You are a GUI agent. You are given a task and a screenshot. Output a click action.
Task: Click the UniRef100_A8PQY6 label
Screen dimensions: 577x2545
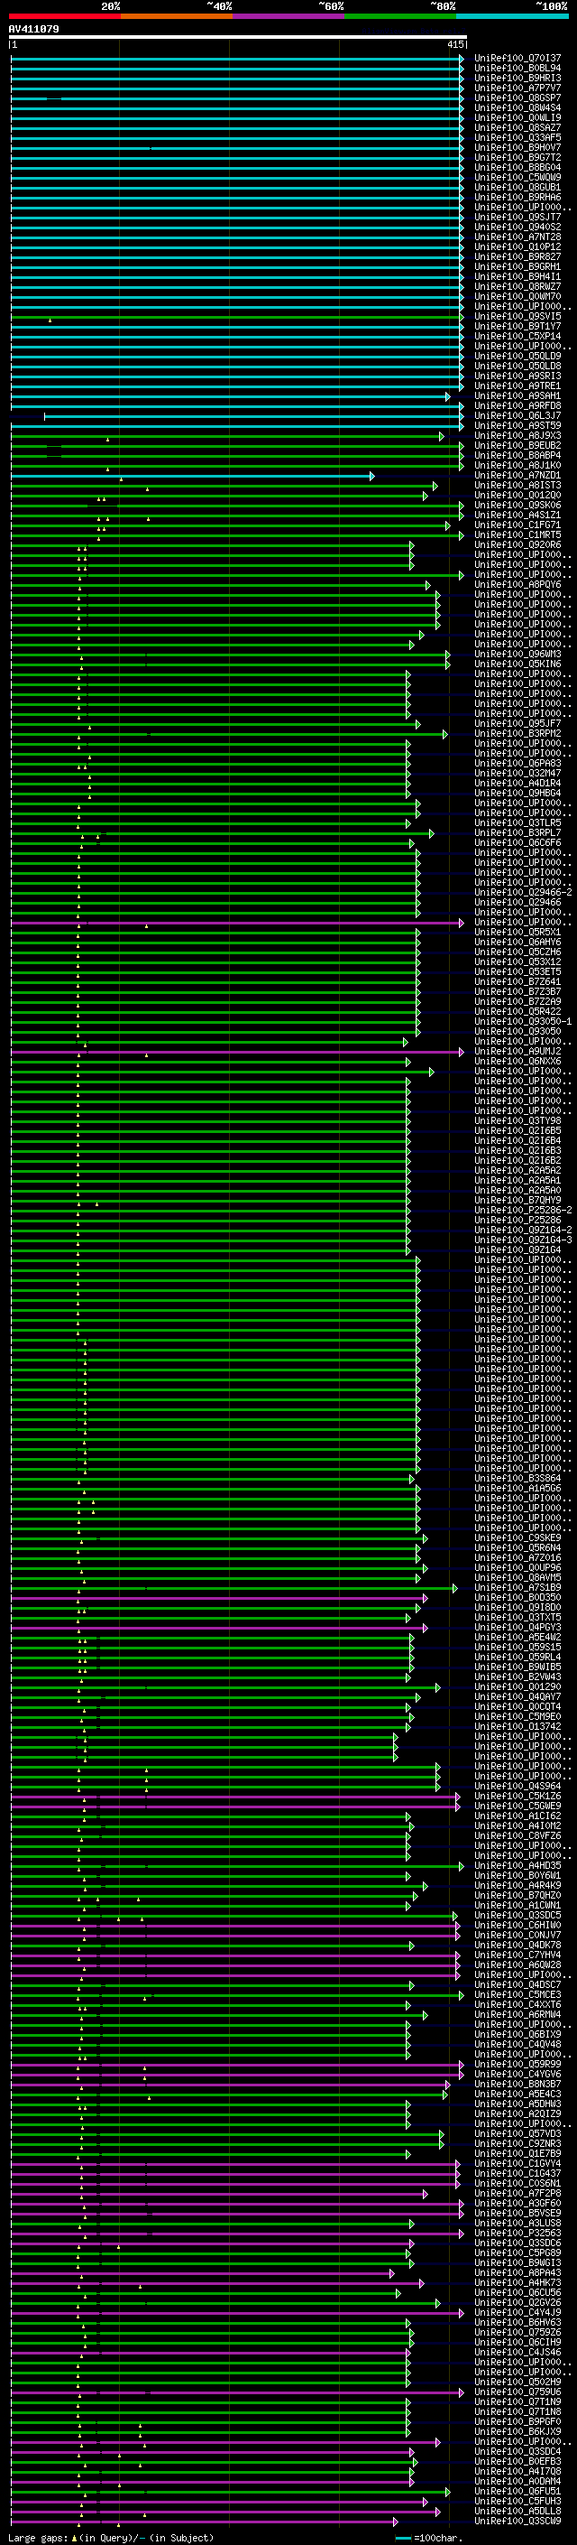click(x=517, y=585)
